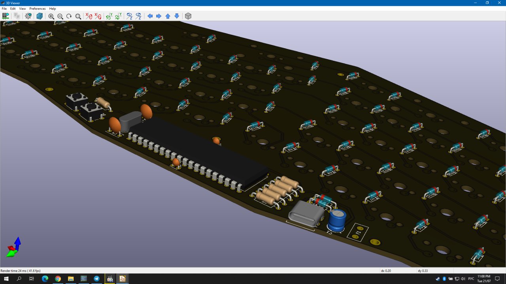
Task: Open the Edit menu
Action: pos(13,8)
